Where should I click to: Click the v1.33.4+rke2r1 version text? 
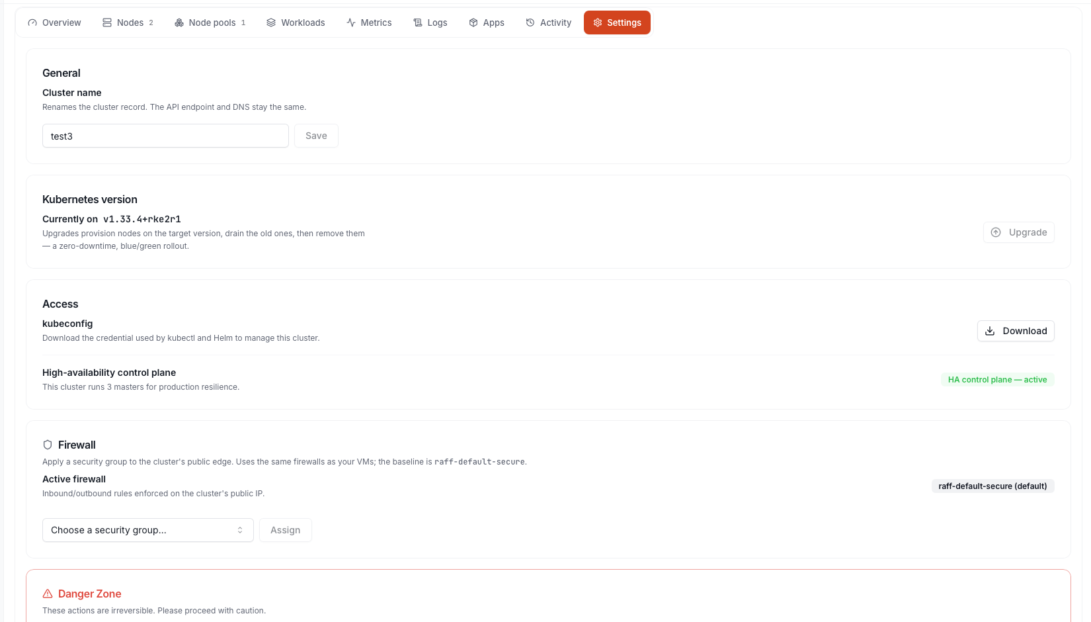pos(142,219)
